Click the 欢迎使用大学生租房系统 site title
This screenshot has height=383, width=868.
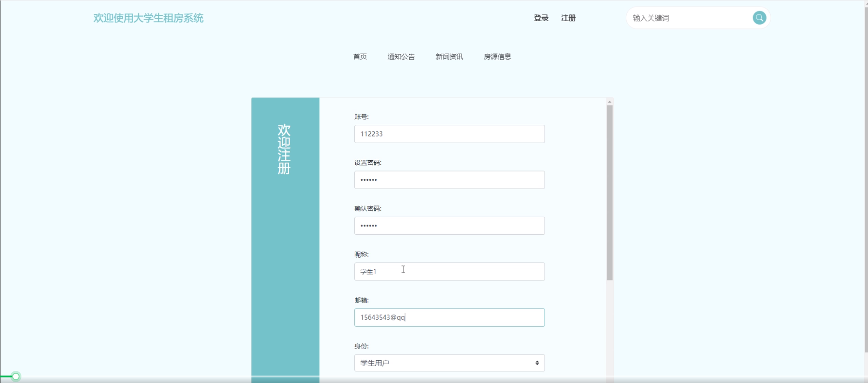pos(149,18)
